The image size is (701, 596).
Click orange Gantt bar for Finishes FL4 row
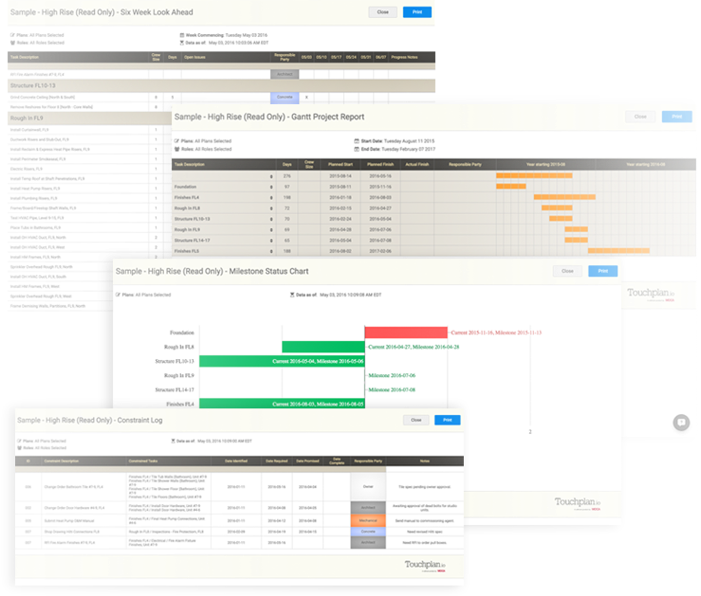click(x=564, y=197)
